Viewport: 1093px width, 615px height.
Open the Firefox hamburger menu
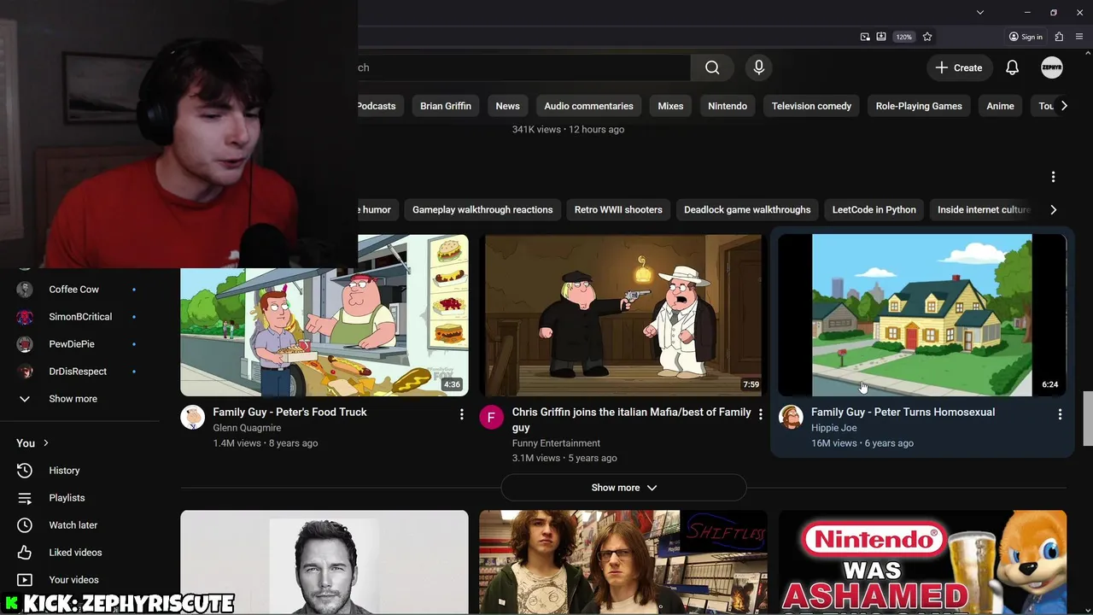click(x=1080, y=37)
